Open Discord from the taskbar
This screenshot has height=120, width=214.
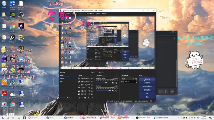coord(32,118)
